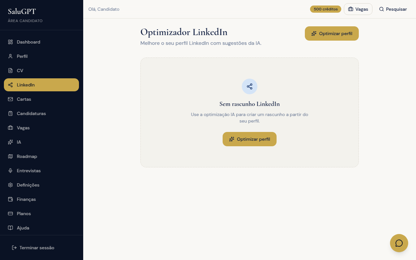Viewport: 416px width, 260px height.
Task: Click Optimizar perfil inside the empty card
Action: tap(250, 139)
